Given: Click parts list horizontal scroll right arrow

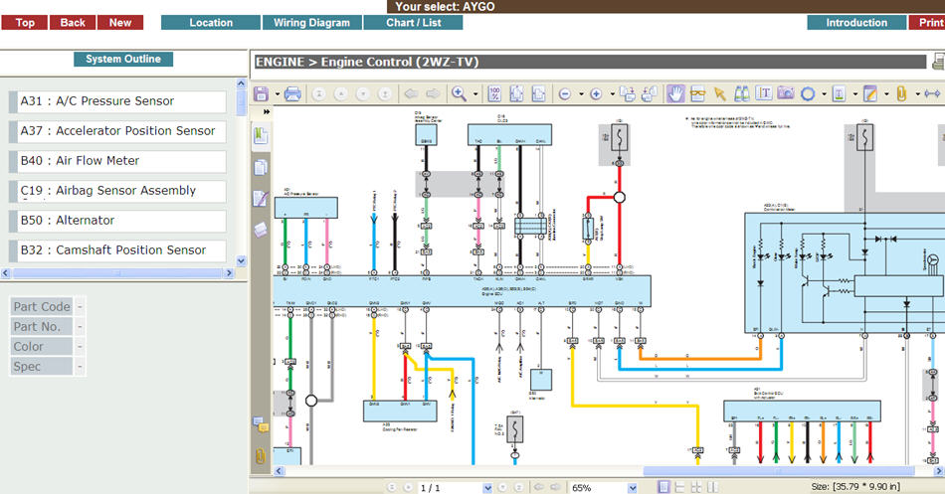Looking at the screenshot, I should click(229, 273).
